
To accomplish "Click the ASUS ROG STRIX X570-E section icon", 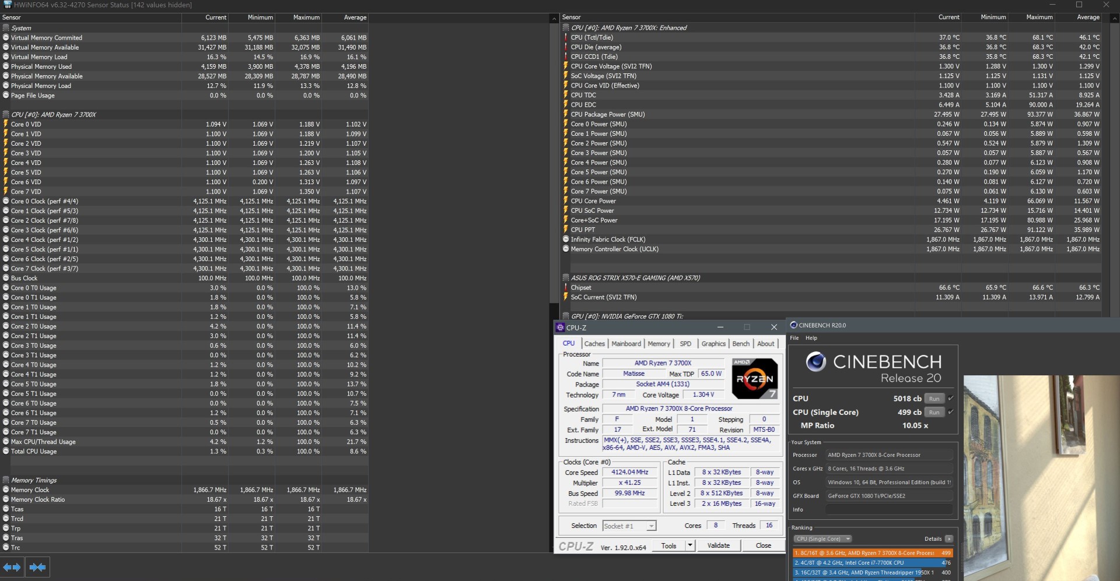I will click(566, 278).
